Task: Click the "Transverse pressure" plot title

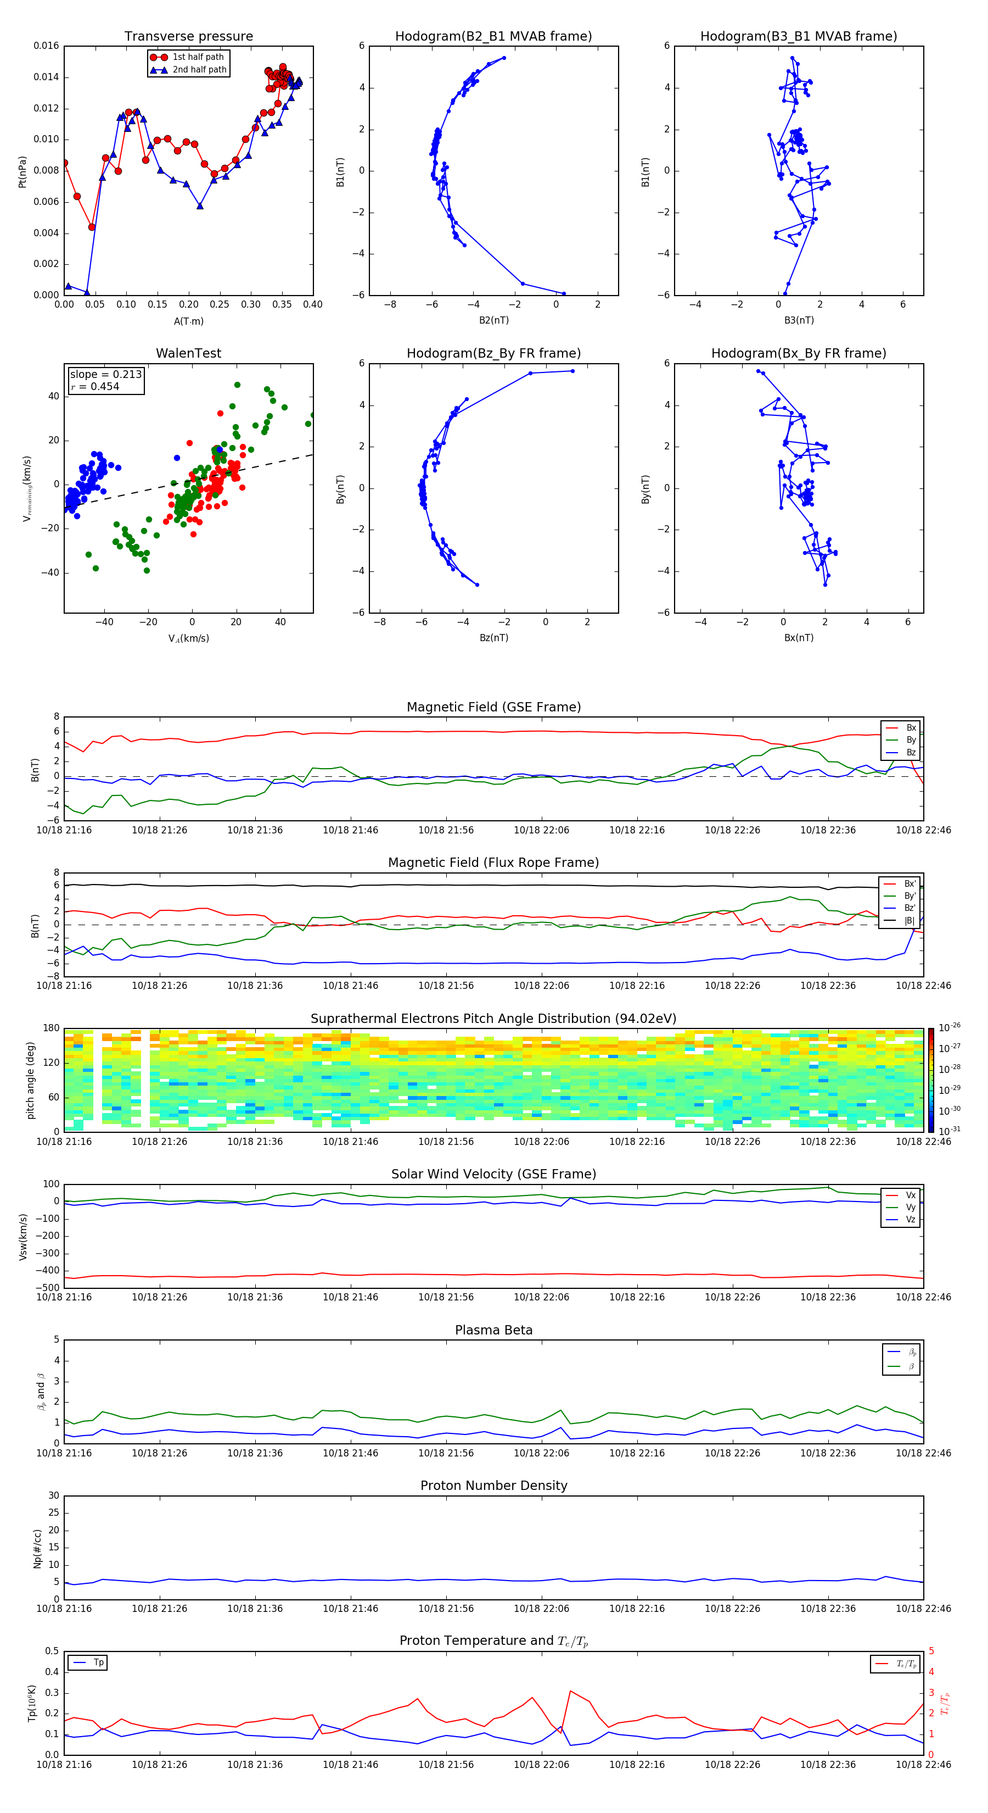Action: pyautogui.click(x=188, y=37)
